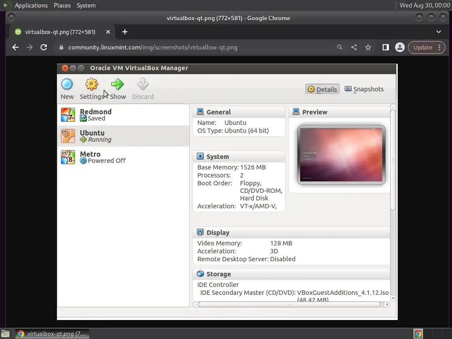Click the Base Memory value 1526 MB

tap(253, 167)
